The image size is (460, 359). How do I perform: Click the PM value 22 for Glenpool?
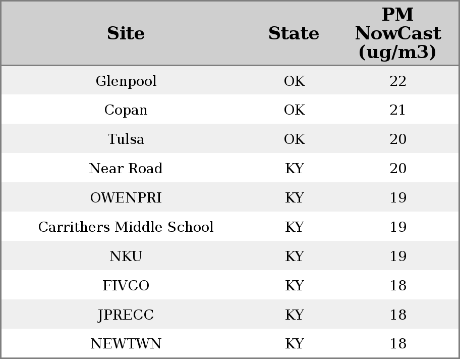[397, 81]
